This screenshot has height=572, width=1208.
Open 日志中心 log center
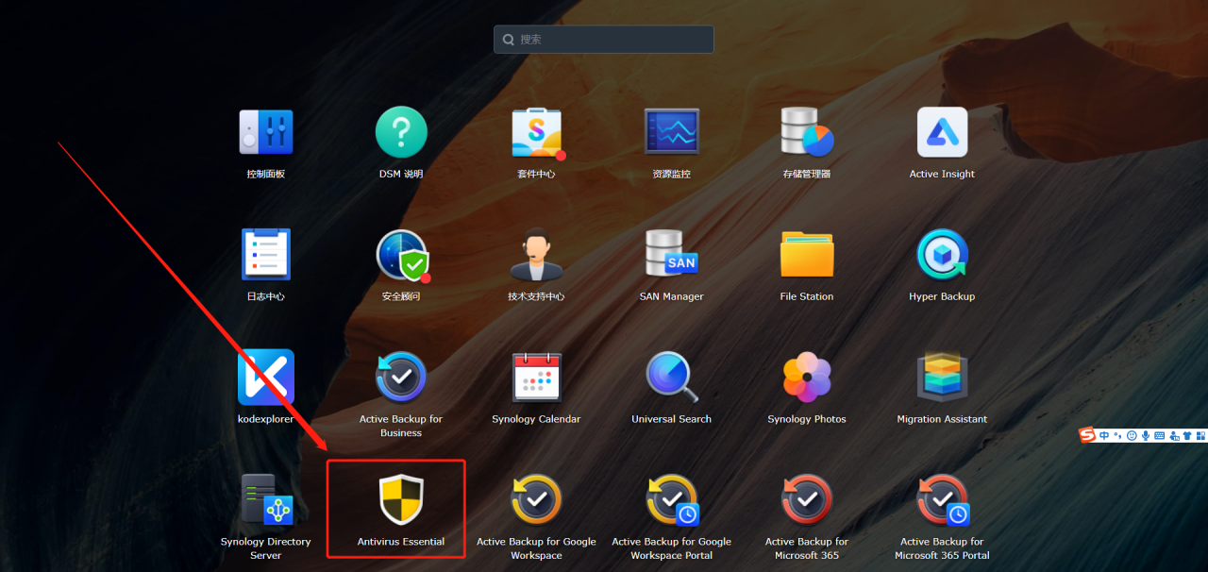coord(266,254)
